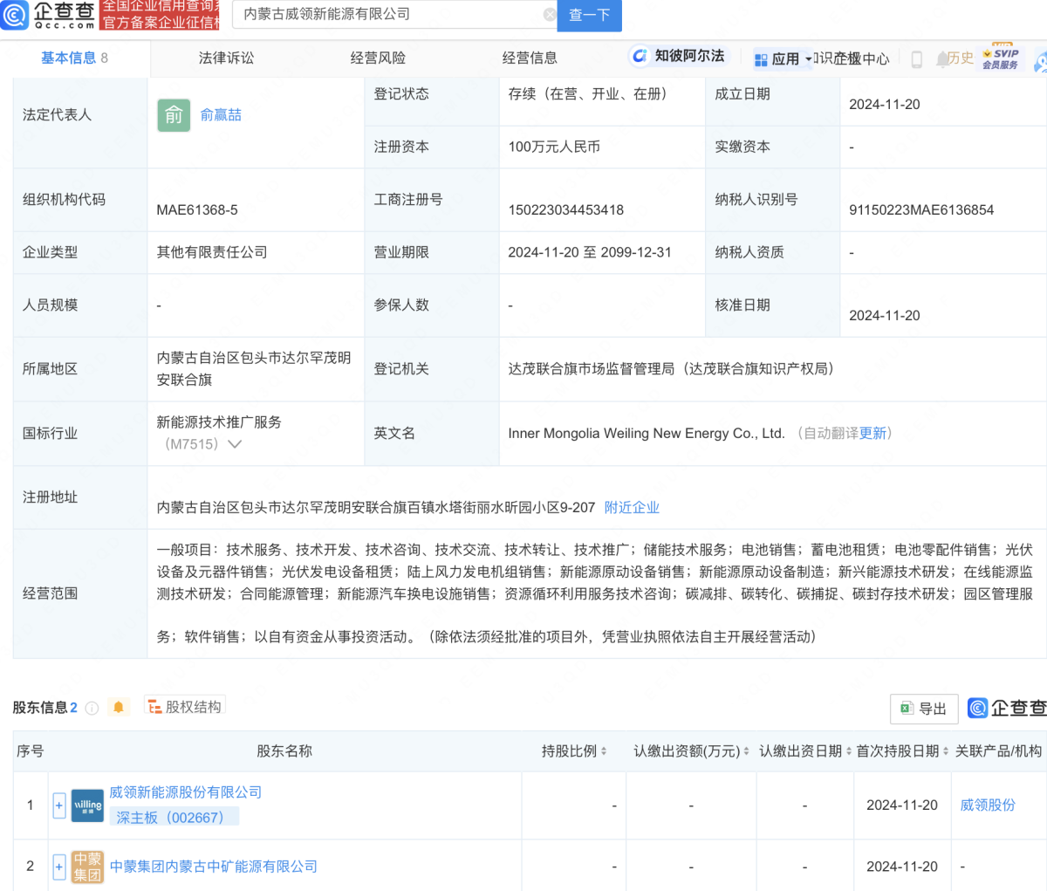The width and height of the screenshot is (1047, 891).
Task: Open SVIP 会员服务
Action: click(1001, 57)
